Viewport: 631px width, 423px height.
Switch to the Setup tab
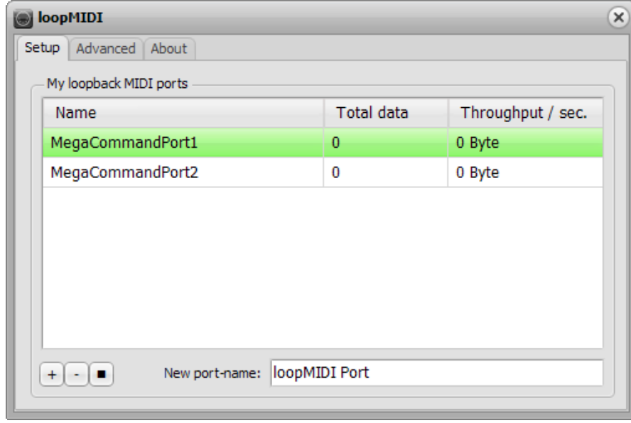[43, 49]
